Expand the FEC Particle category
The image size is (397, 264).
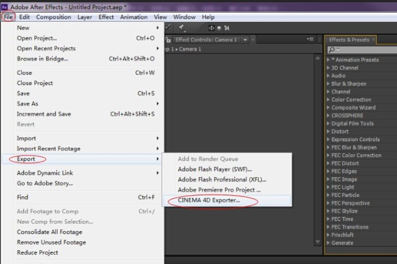(328, 195)
